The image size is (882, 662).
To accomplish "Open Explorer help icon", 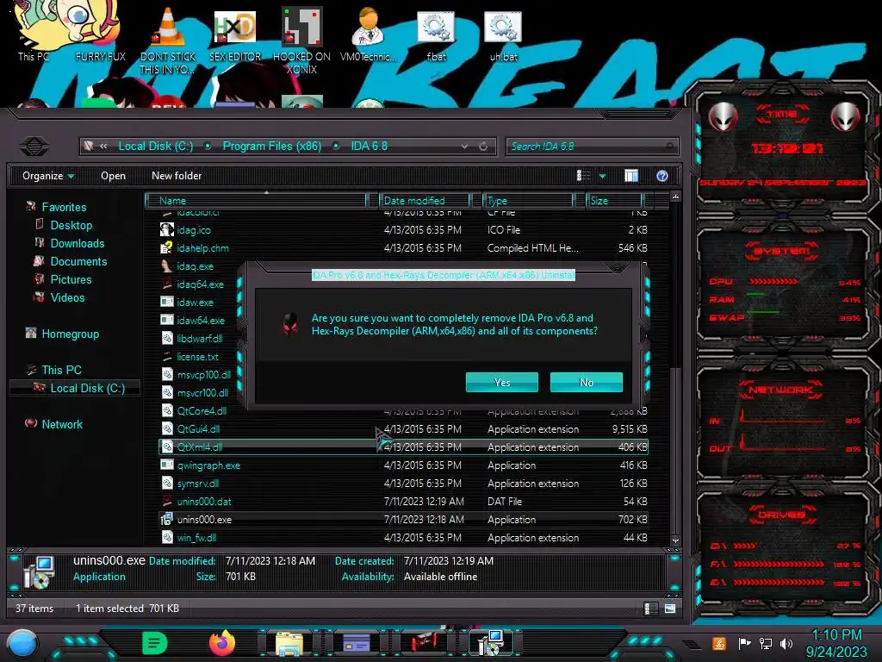I will click(x=662, y=176).
